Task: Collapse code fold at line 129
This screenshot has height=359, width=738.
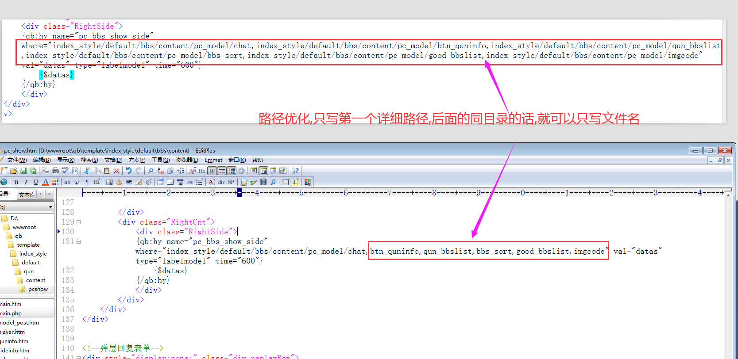Action: [79, 222]
